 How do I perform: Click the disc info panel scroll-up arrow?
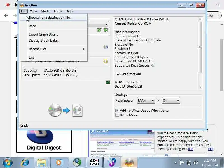(200, 19)
